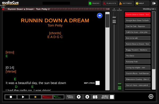Click the 2:41 track duration text

[x=108, y=9]
